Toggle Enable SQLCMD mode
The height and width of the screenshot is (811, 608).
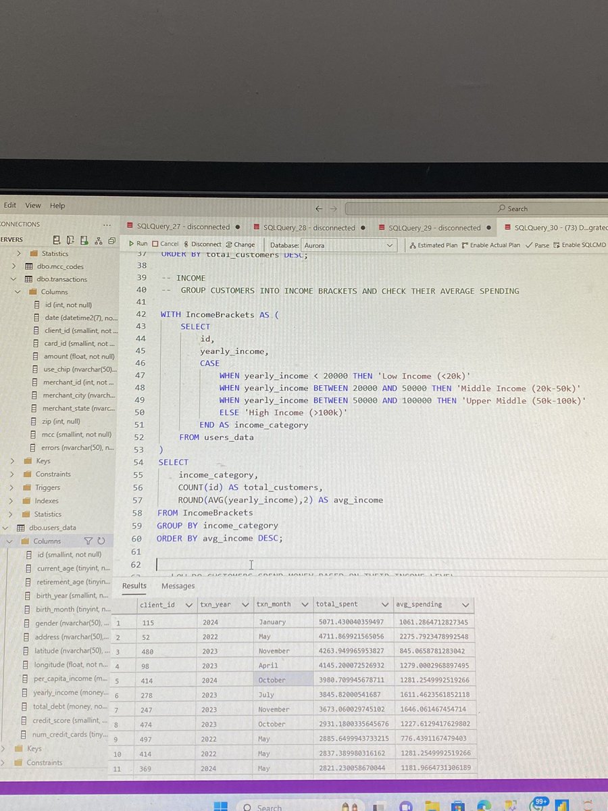click(x=584, y=245)
